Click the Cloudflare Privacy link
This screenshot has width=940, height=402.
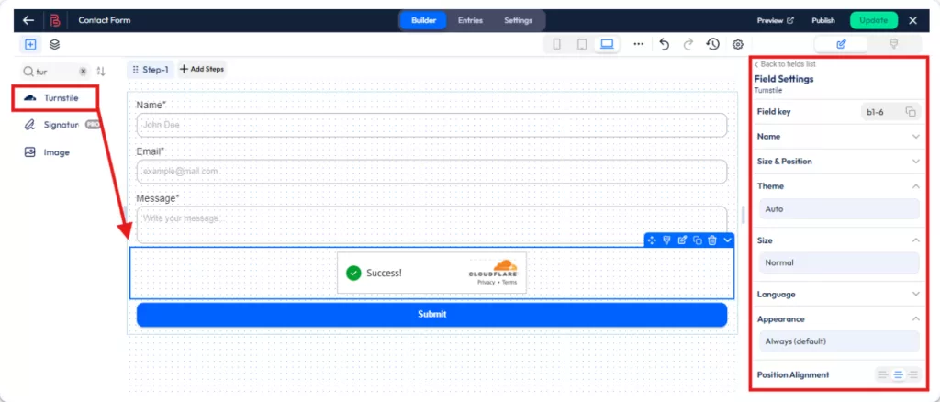click(487, 283)
